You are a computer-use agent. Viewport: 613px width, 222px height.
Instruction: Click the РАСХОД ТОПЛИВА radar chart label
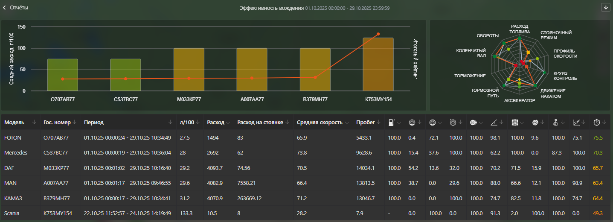click(x=520, y=29)
